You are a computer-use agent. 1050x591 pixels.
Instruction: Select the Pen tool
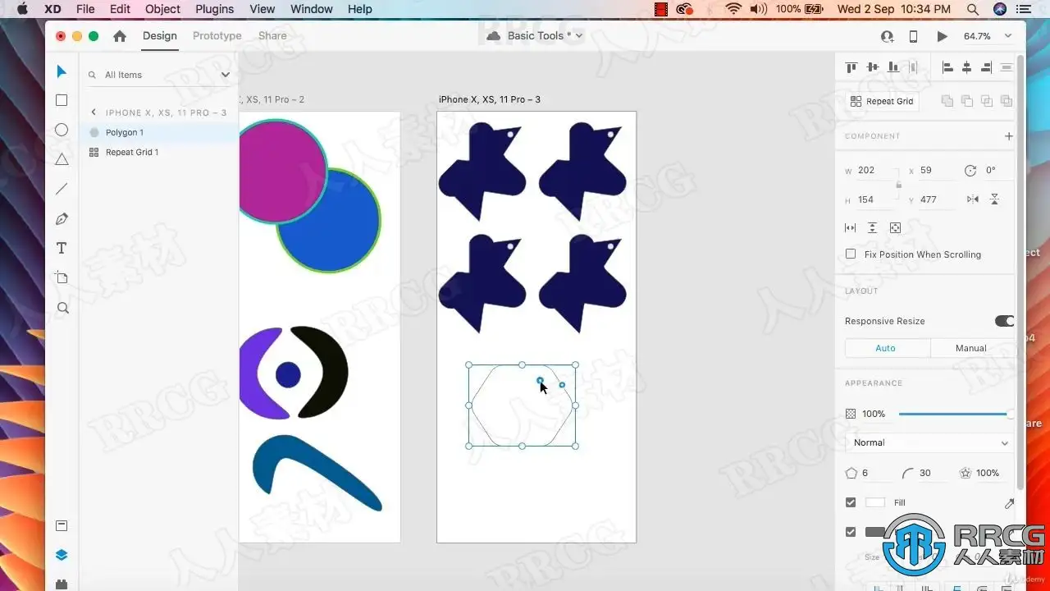62,219
